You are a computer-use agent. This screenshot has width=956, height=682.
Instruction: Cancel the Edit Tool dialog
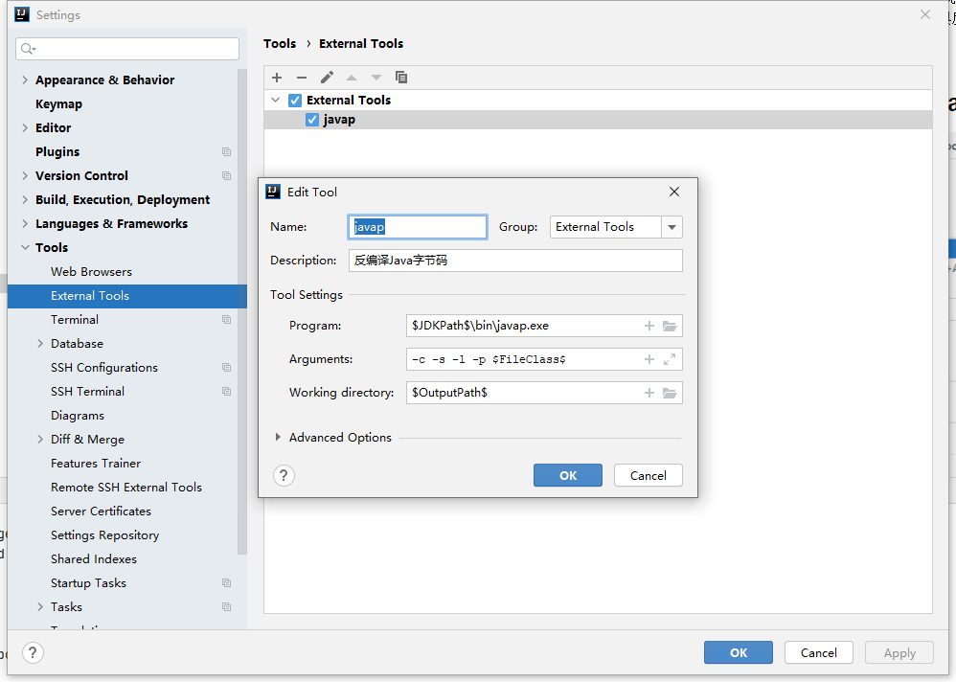(x=648, y=476)
